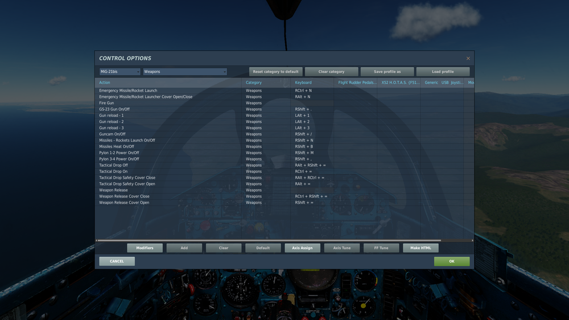Click empty Keyboard cell for Fire Gun
This screenshot has width=569, height=320.
tap(312, 103)
